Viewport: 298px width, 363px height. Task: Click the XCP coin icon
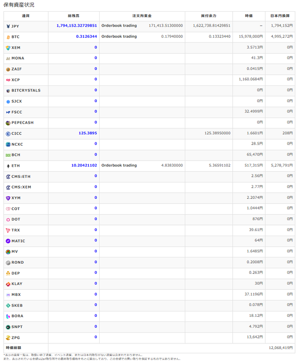(8, 80)
